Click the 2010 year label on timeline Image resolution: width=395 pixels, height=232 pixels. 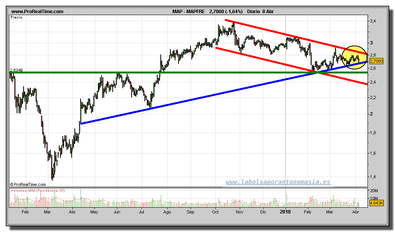click(285, 212)
